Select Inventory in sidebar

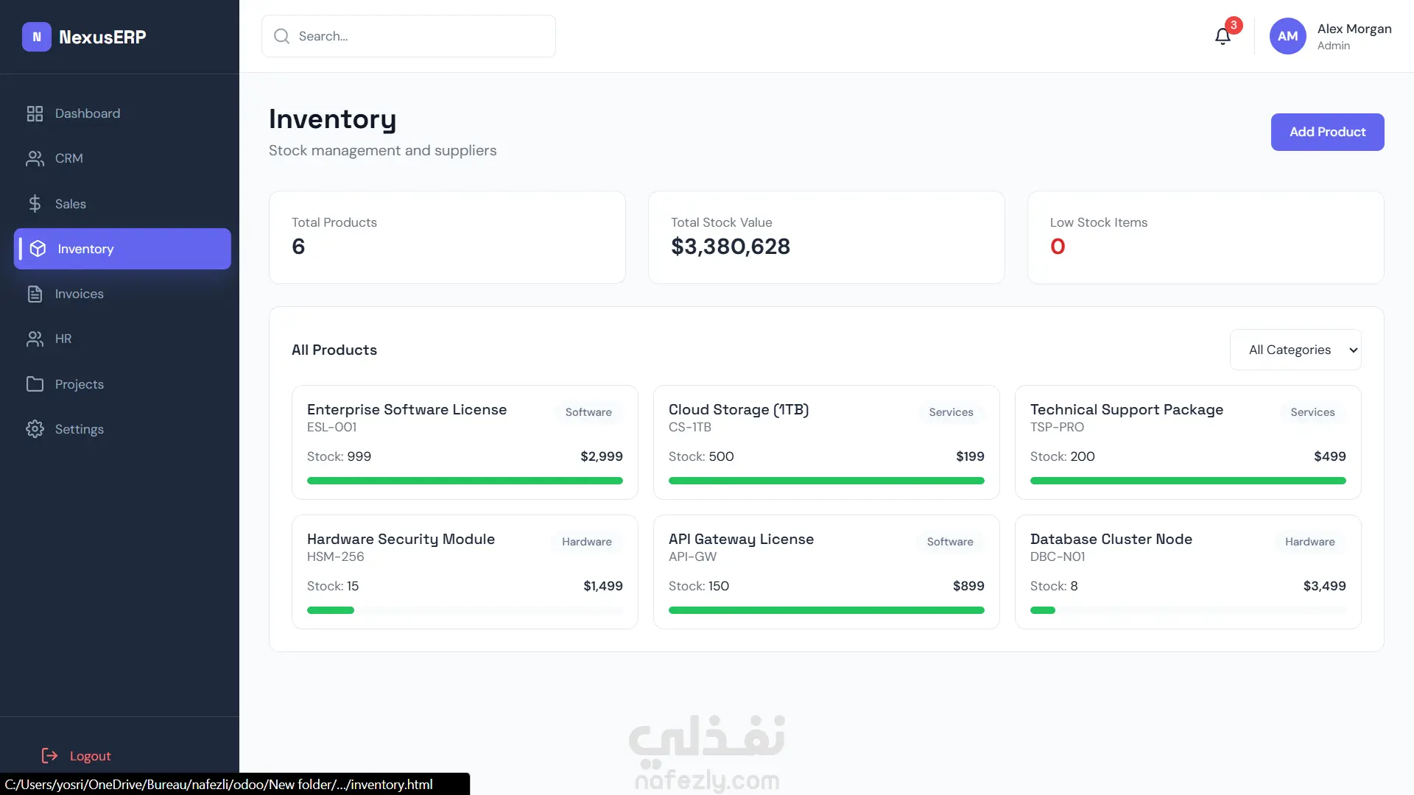pos(122,249)
